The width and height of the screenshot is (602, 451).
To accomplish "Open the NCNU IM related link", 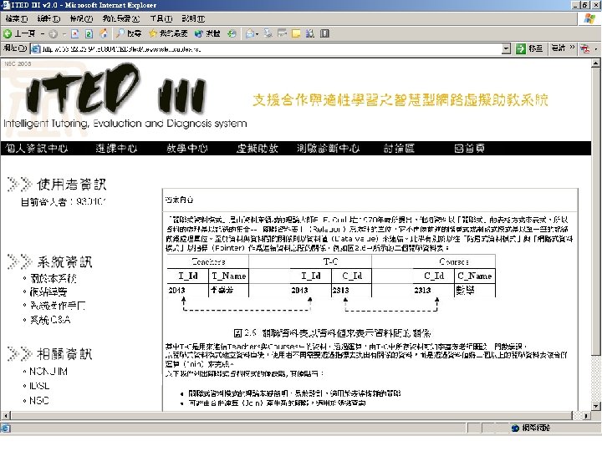I will pyautogui.click(x=48, y=371).
